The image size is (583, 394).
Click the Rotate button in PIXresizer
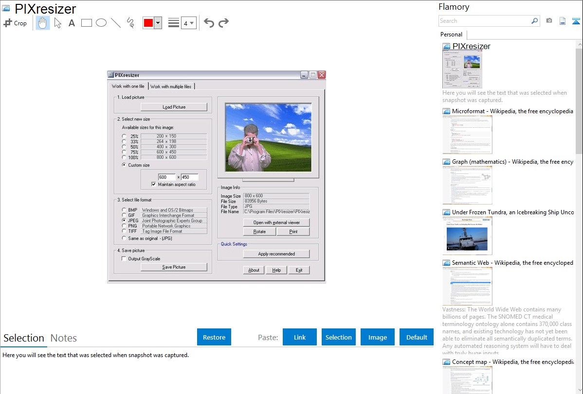click(x=259, y=231)
